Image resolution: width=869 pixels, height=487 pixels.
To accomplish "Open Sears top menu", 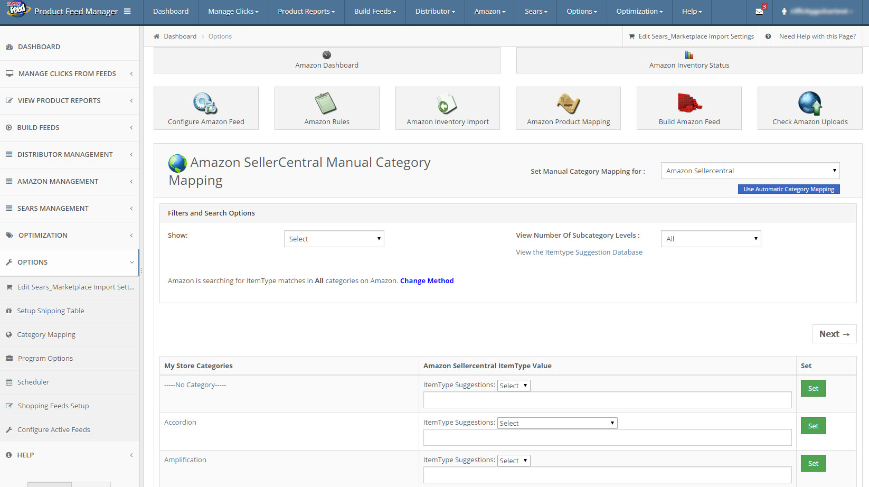I will tap(536, 11).
